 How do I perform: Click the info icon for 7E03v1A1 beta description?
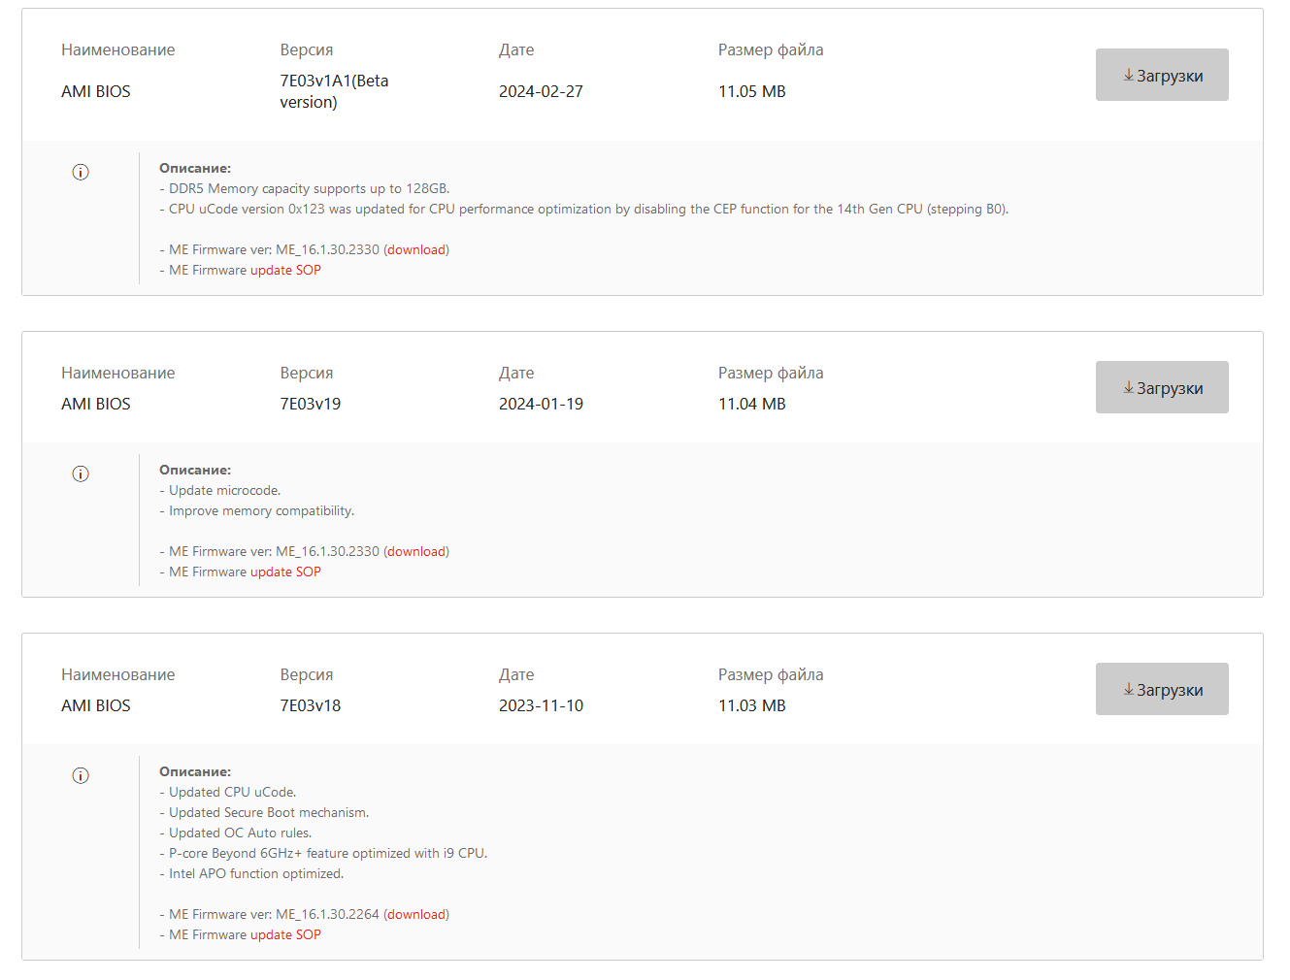pyautogui.click(x=81, y=173)
